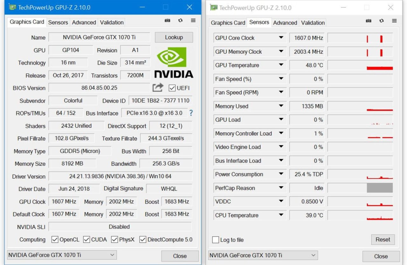Open Validation tab in Sensors window
This screenshot has height=265, width=407.
coord(313,23)
